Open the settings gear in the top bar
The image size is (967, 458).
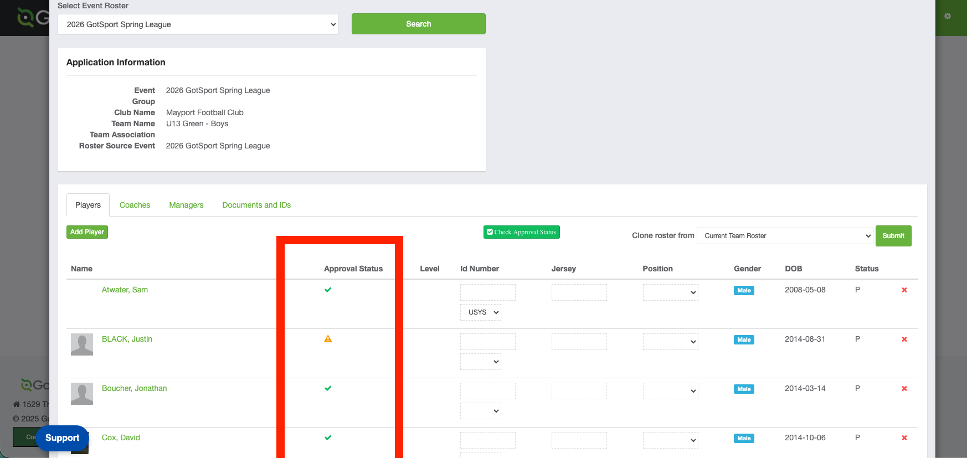pyautogui.click(x=948, y=16)
